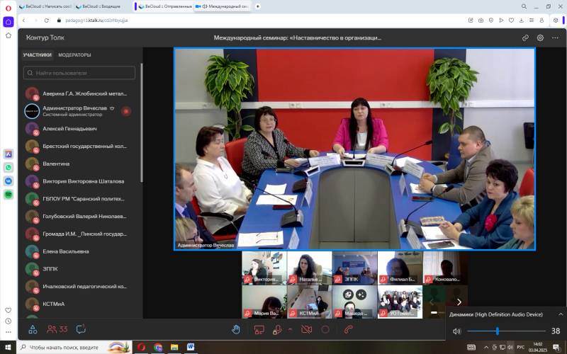The height and width of the screenshot is (354, 567).
Task: Select participant Виктория Викторовна Шаталова
Action: tap(79, 181)
